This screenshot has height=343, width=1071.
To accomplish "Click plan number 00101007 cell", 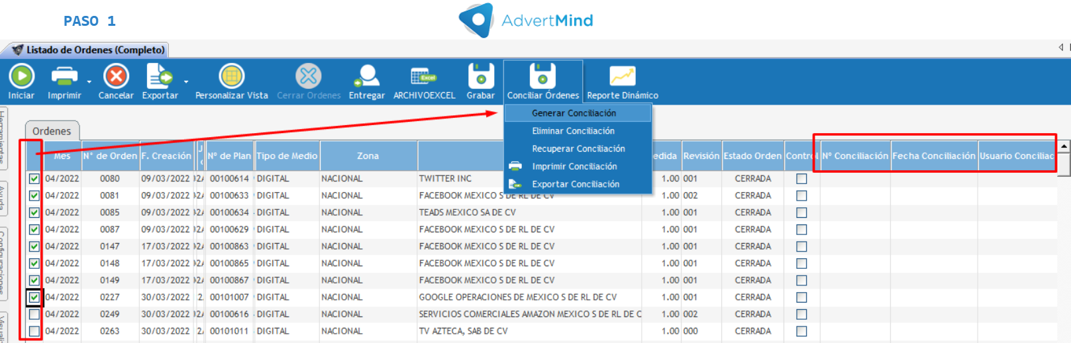I will (229, 297).
